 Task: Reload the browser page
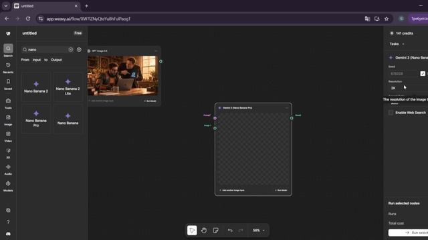tap(28, 19)
